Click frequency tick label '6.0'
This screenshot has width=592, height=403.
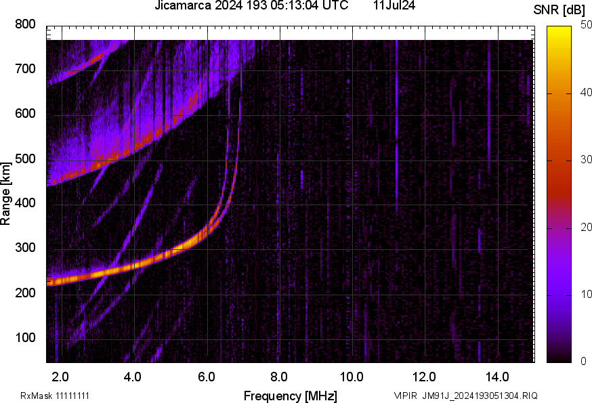206,377
